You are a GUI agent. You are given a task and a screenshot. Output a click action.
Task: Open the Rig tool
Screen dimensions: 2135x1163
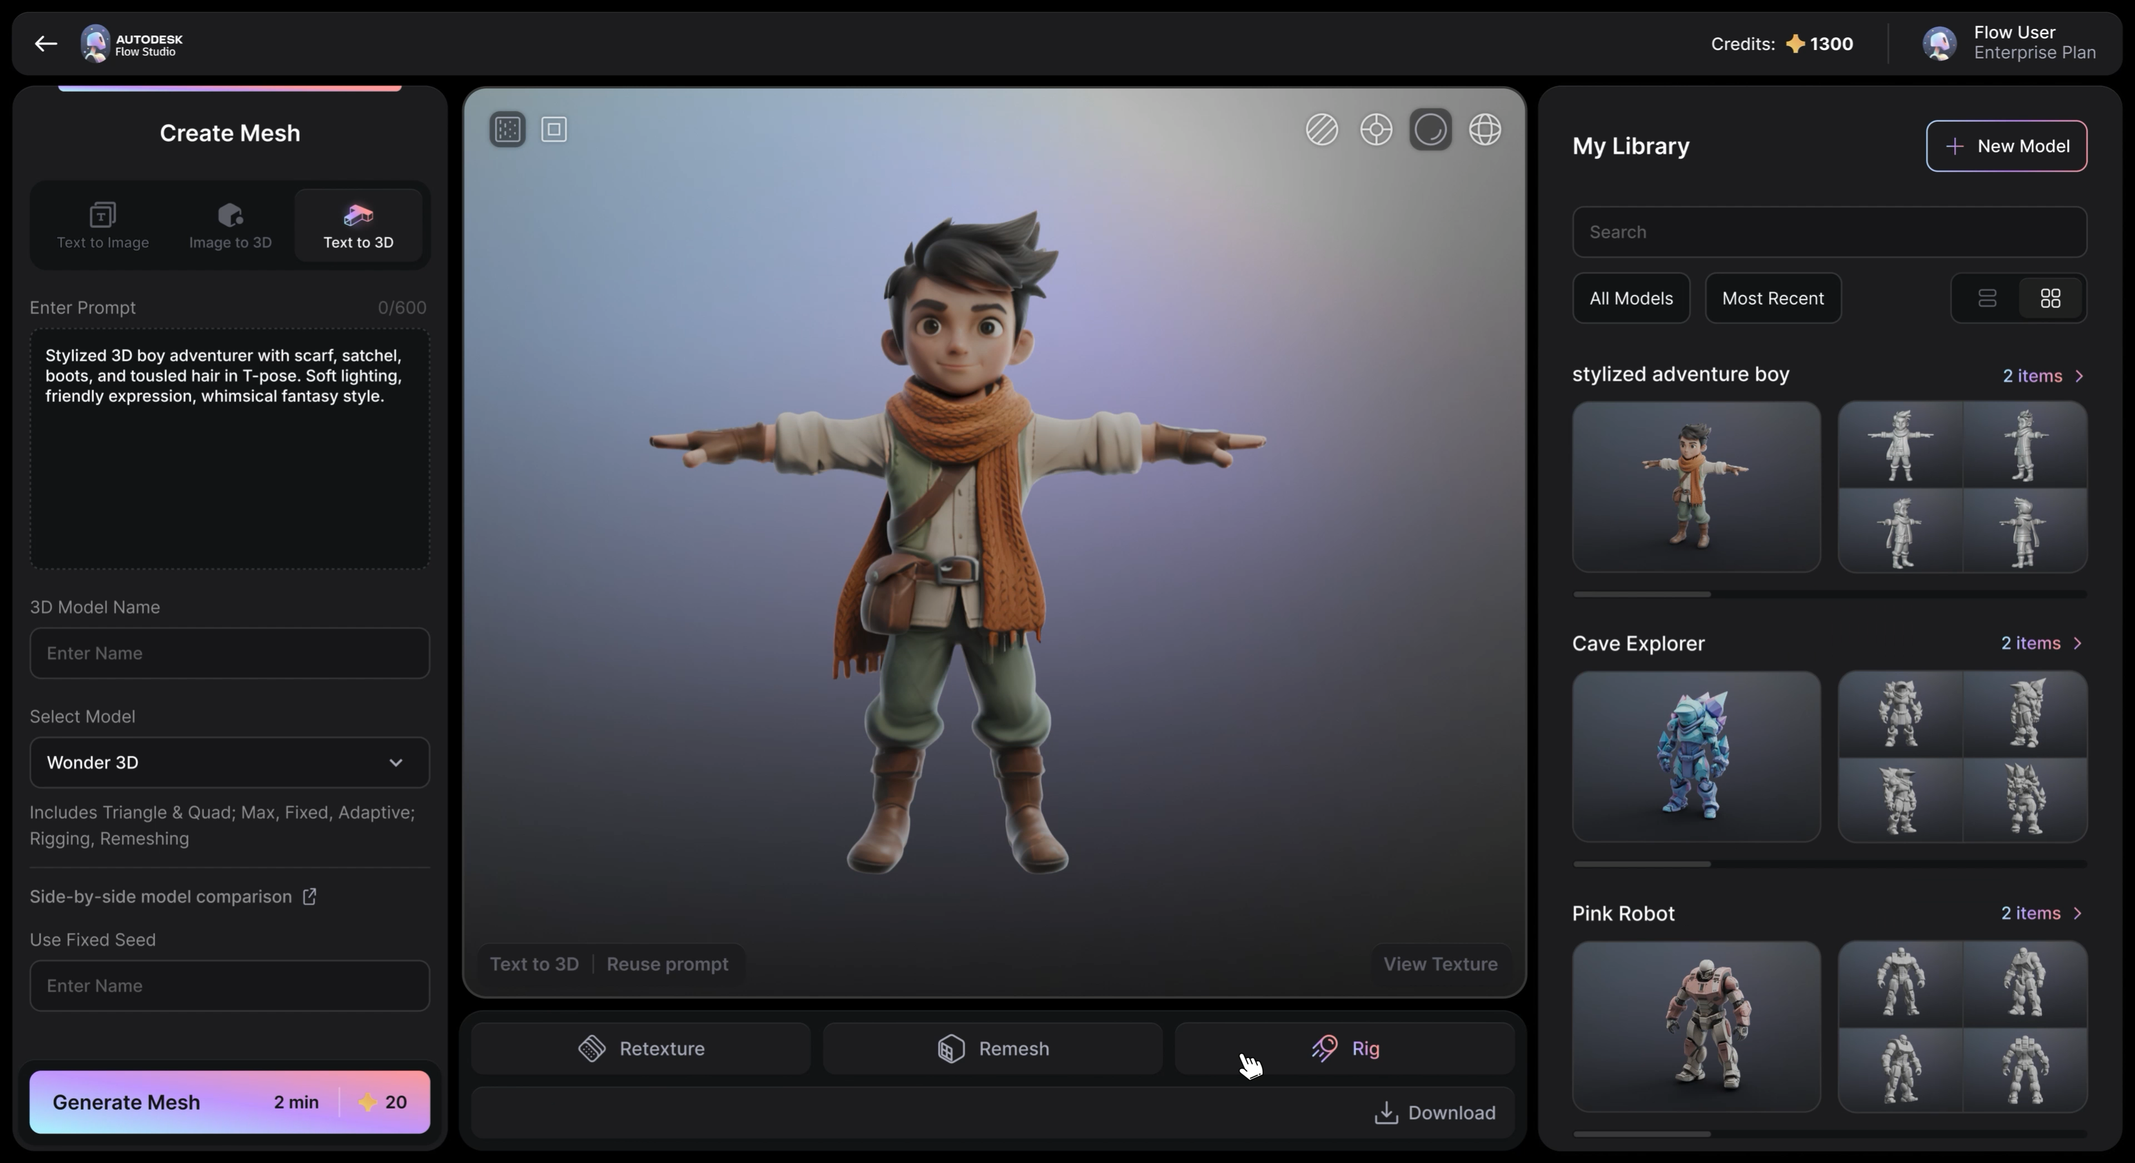1344,1048
